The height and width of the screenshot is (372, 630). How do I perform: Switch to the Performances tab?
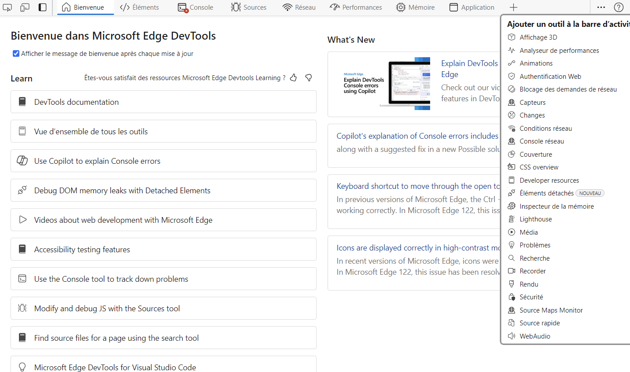[x=356, y=7]
